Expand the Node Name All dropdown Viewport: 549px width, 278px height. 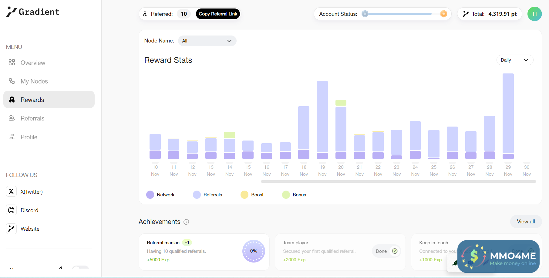(x=207, y=41)
